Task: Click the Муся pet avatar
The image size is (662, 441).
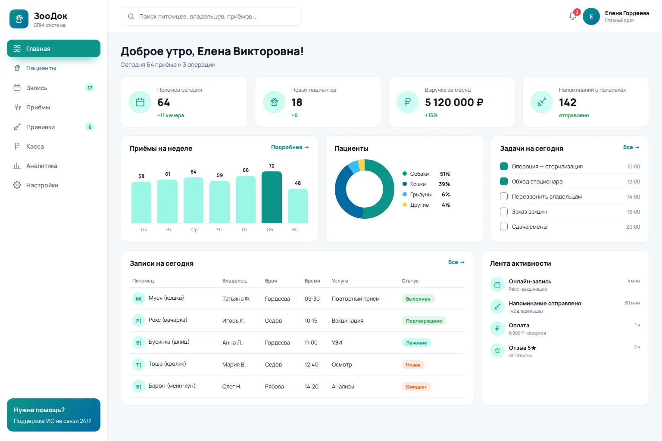Action: 139,298
